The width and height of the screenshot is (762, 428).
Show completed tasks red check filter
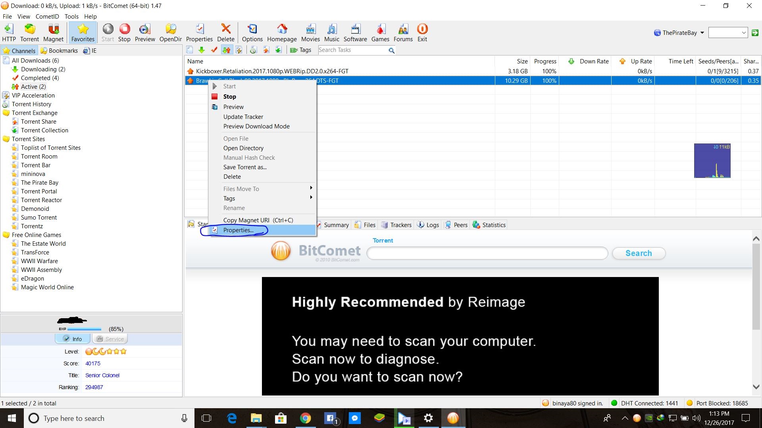(214, 50)
